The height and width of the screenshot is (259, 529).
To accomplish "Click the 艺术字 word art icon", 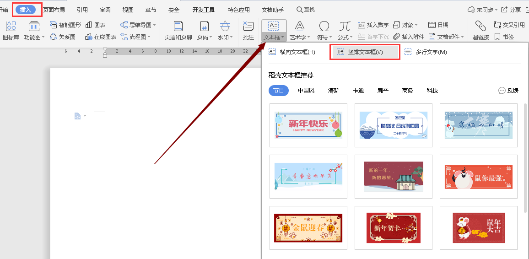I will point(300,26).
